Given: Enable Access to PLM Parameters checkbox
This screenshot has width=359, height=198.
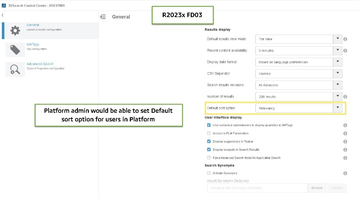Looking at the screenshot, I should coord(209,133).
